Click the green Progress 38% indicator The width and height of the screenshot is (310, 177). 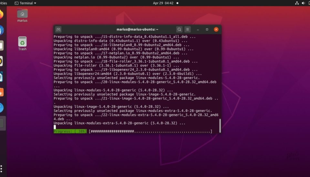click(x=70, y=131)
